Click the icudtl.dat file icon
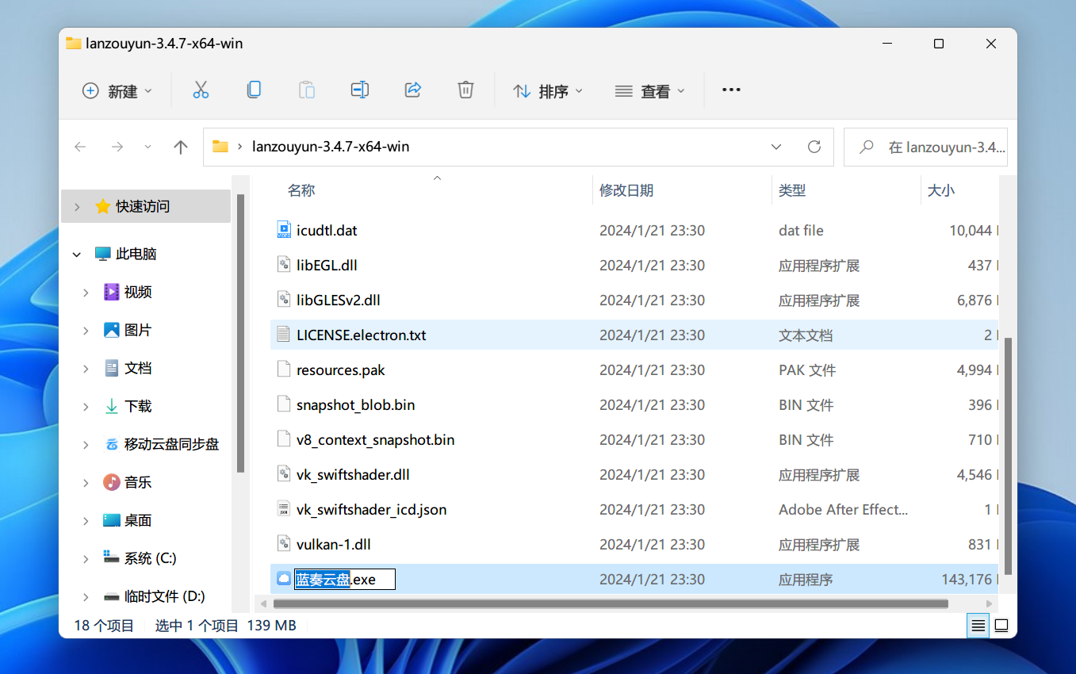This screenshot has width=1076, height=674. tap(284, 231)
